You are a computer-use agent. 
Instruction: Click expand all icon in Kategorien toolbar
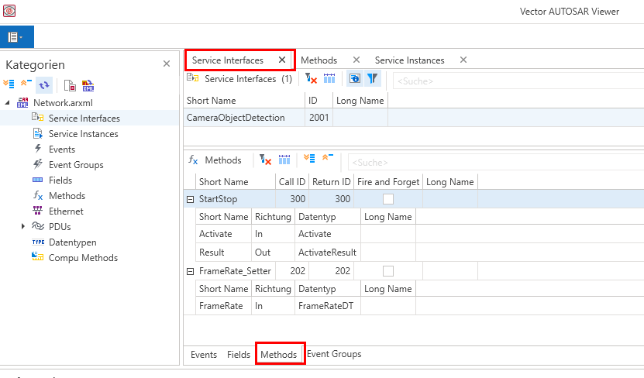pyautogui.click(x=9, y=84)
